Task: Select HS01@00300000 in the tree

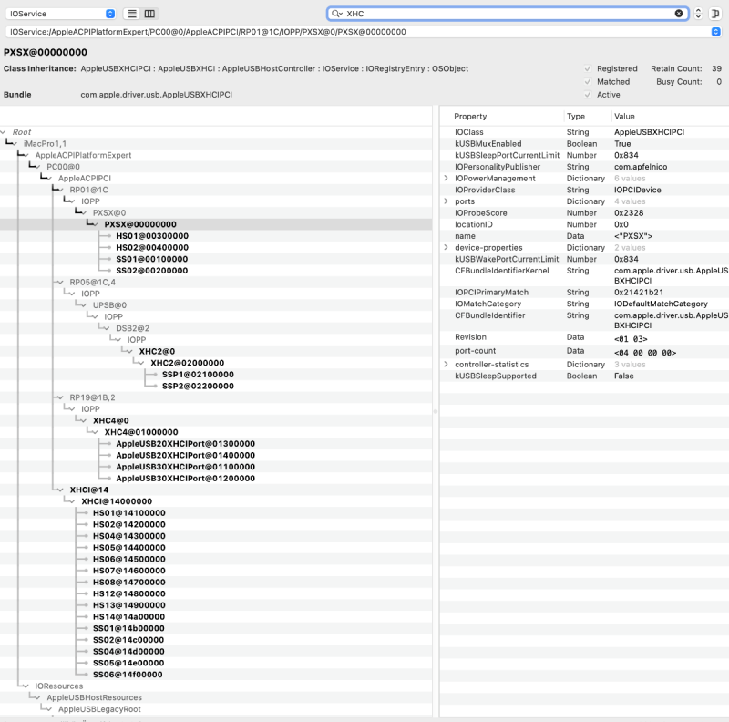Action: 151,235
